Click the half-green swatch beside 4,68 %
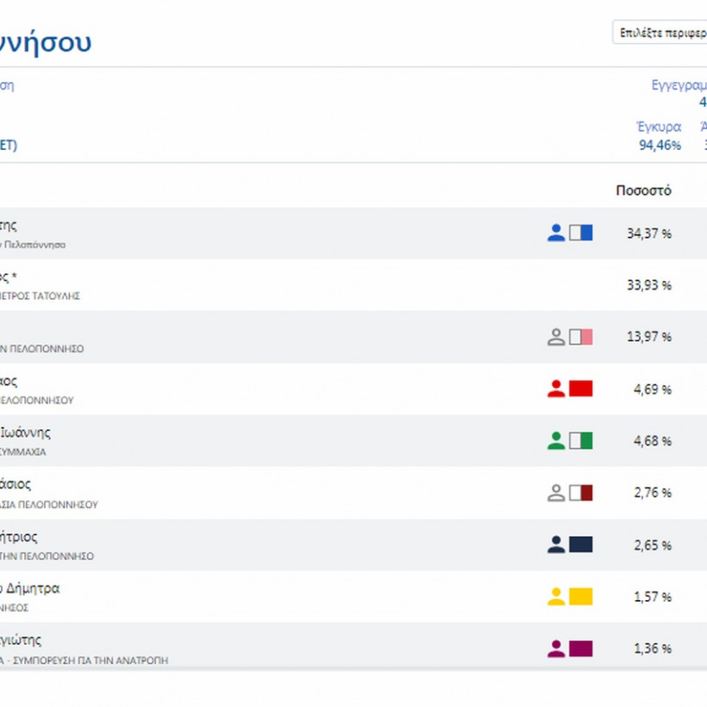This screenshot has width=707, height=707. coord(581,441)
